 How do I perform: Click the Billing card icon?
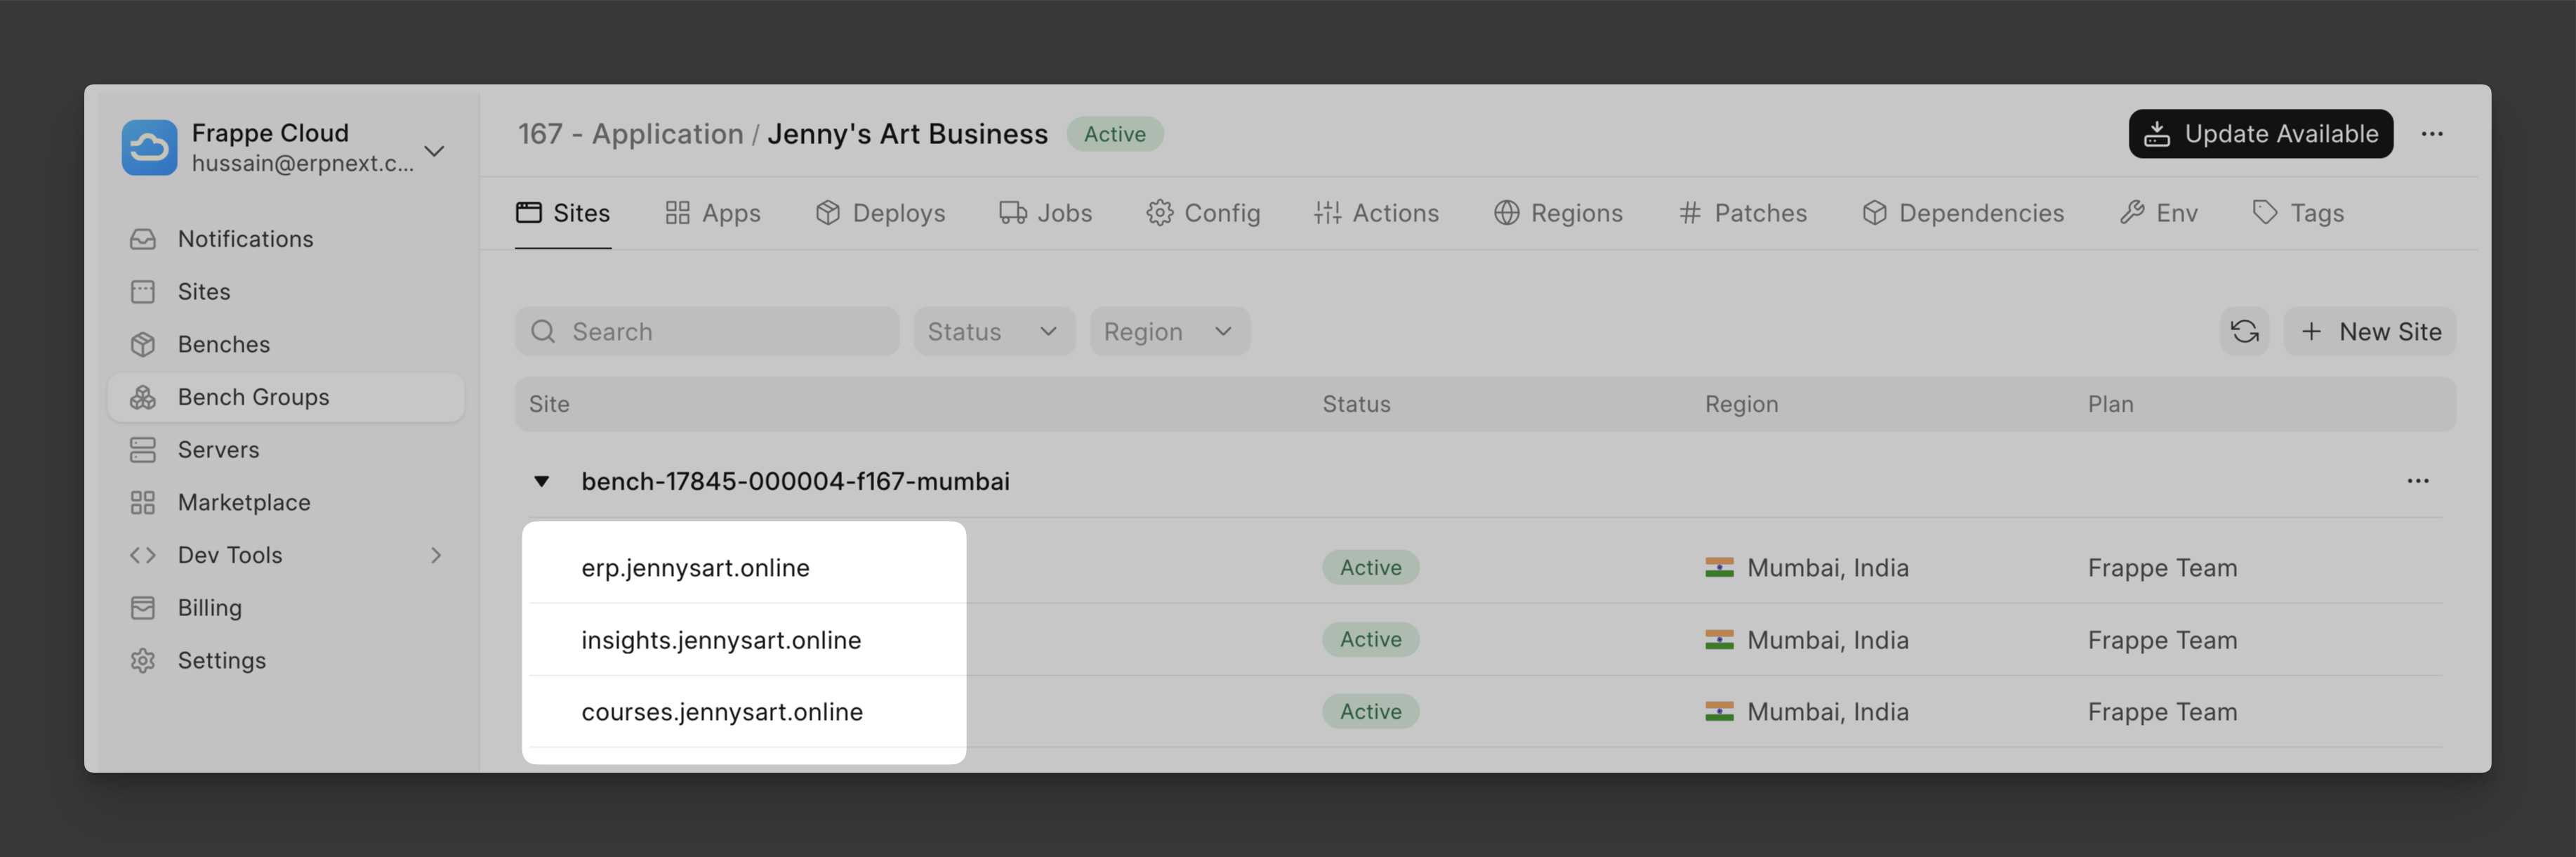143,608
